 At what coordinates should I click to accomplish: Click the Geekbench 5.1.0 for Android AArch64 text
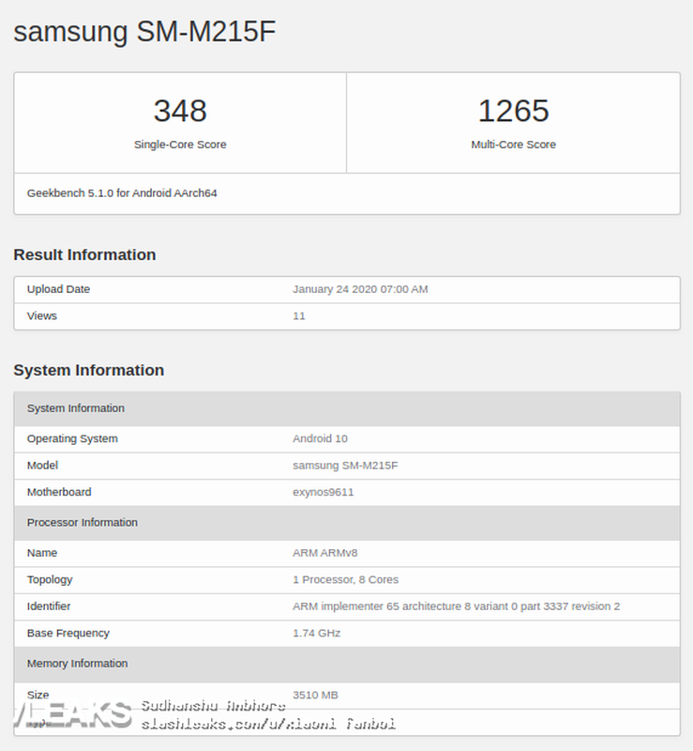click(x=122, y=193)
